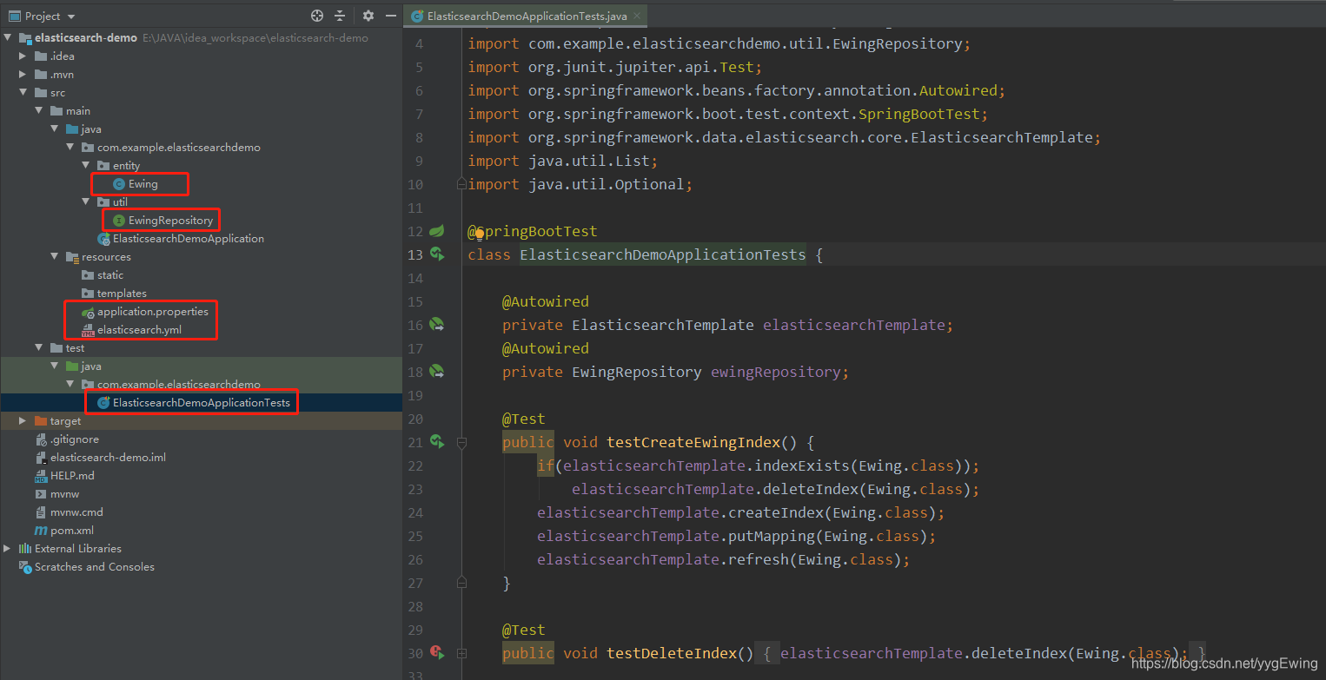Open the Project view dropdown
The image size is (1326, 680).
point(71,17)
